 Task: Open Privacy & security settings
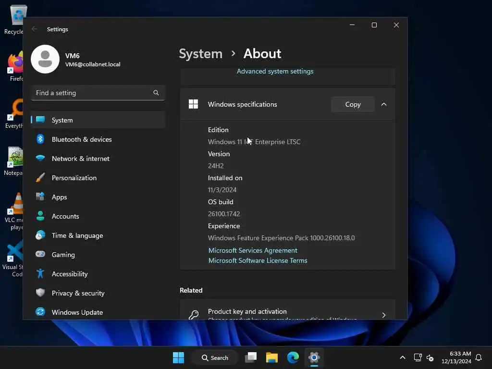tap(98, 293)
